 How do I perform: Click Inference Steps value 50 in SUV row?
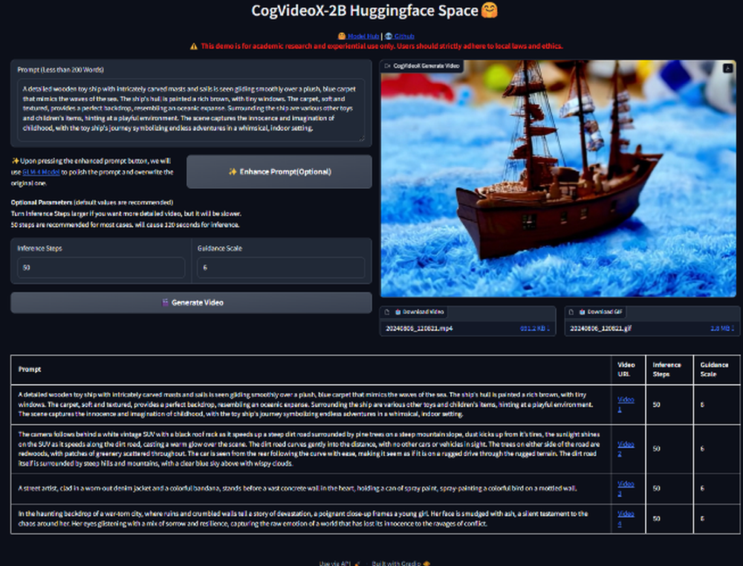(x=656, y=449)
